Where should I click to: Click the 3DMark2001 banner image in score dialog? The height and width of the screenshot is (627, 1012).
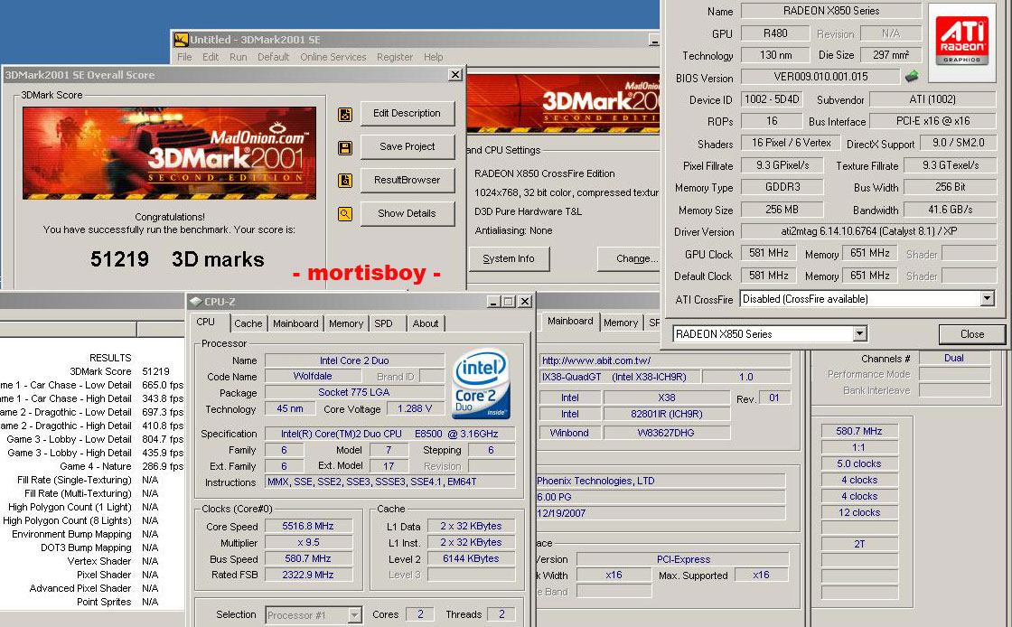(169, 153)
